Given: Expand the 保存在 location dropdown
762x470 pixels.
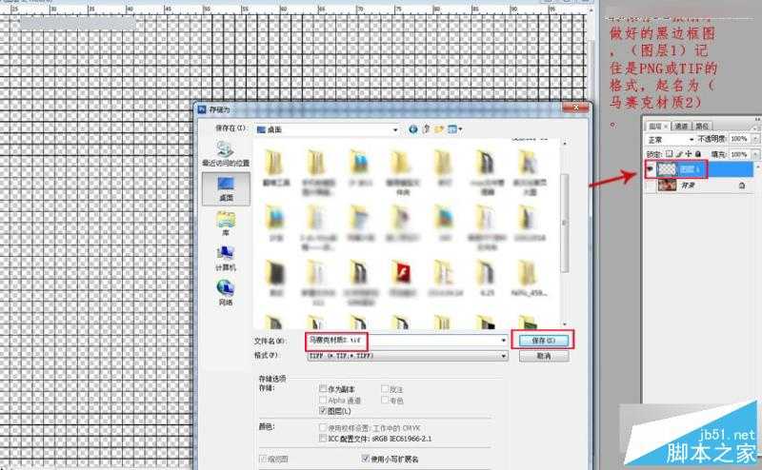Looking at the screenshot, I should 395,129.
